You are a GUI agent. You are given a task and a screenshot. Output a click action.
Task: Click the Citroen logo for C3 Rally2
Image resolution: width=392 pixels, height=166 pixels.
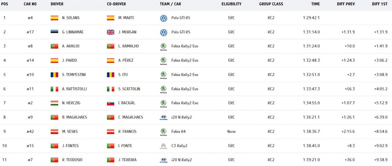pos(164,146)
